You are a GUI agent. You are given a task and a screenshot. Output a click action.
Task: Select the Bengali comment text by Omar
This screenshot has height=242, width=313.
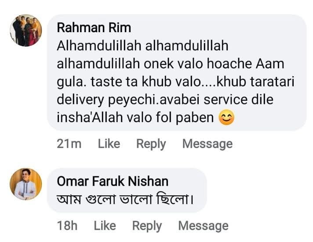click(125, 199)
